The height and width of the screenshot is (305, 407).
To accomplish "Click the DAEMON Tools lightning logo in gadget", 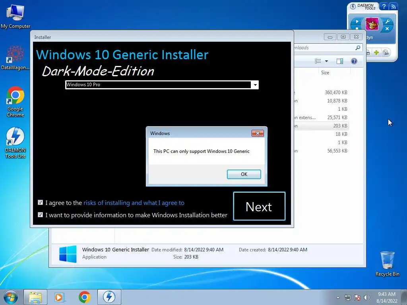I will tap(353, 6).
